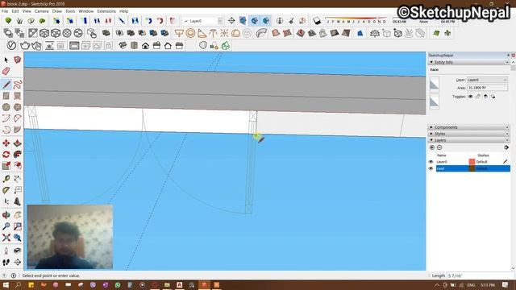Collapse the Entity Info panel
Image resolution: width=516 pixels, height=290 pixels.
click(x=431, y=62)
